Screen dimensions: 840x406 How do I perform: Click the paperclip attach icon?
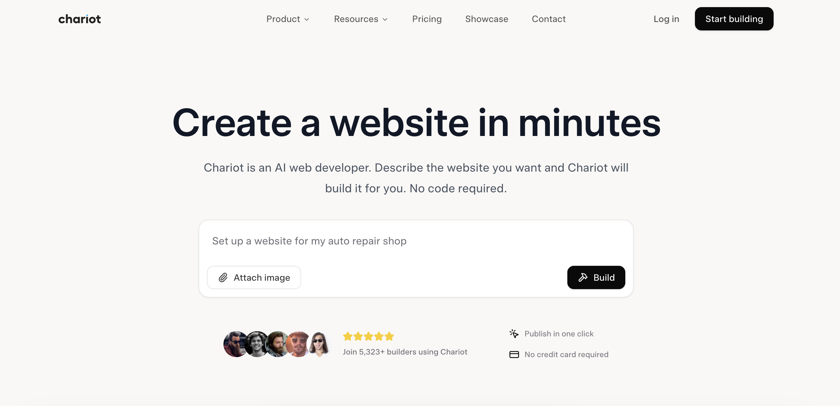[223, 277]
